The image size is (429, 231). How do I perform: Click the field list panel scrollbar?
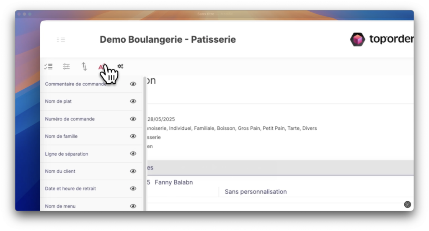[145, 142]
